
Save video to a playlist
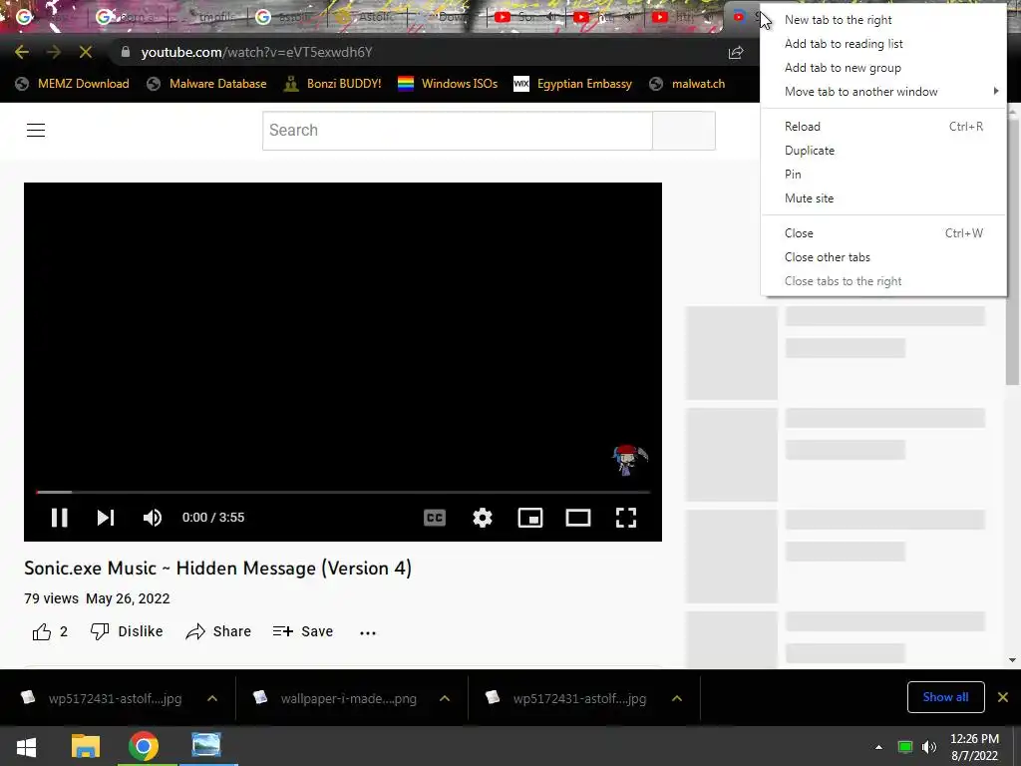point(303,631)
